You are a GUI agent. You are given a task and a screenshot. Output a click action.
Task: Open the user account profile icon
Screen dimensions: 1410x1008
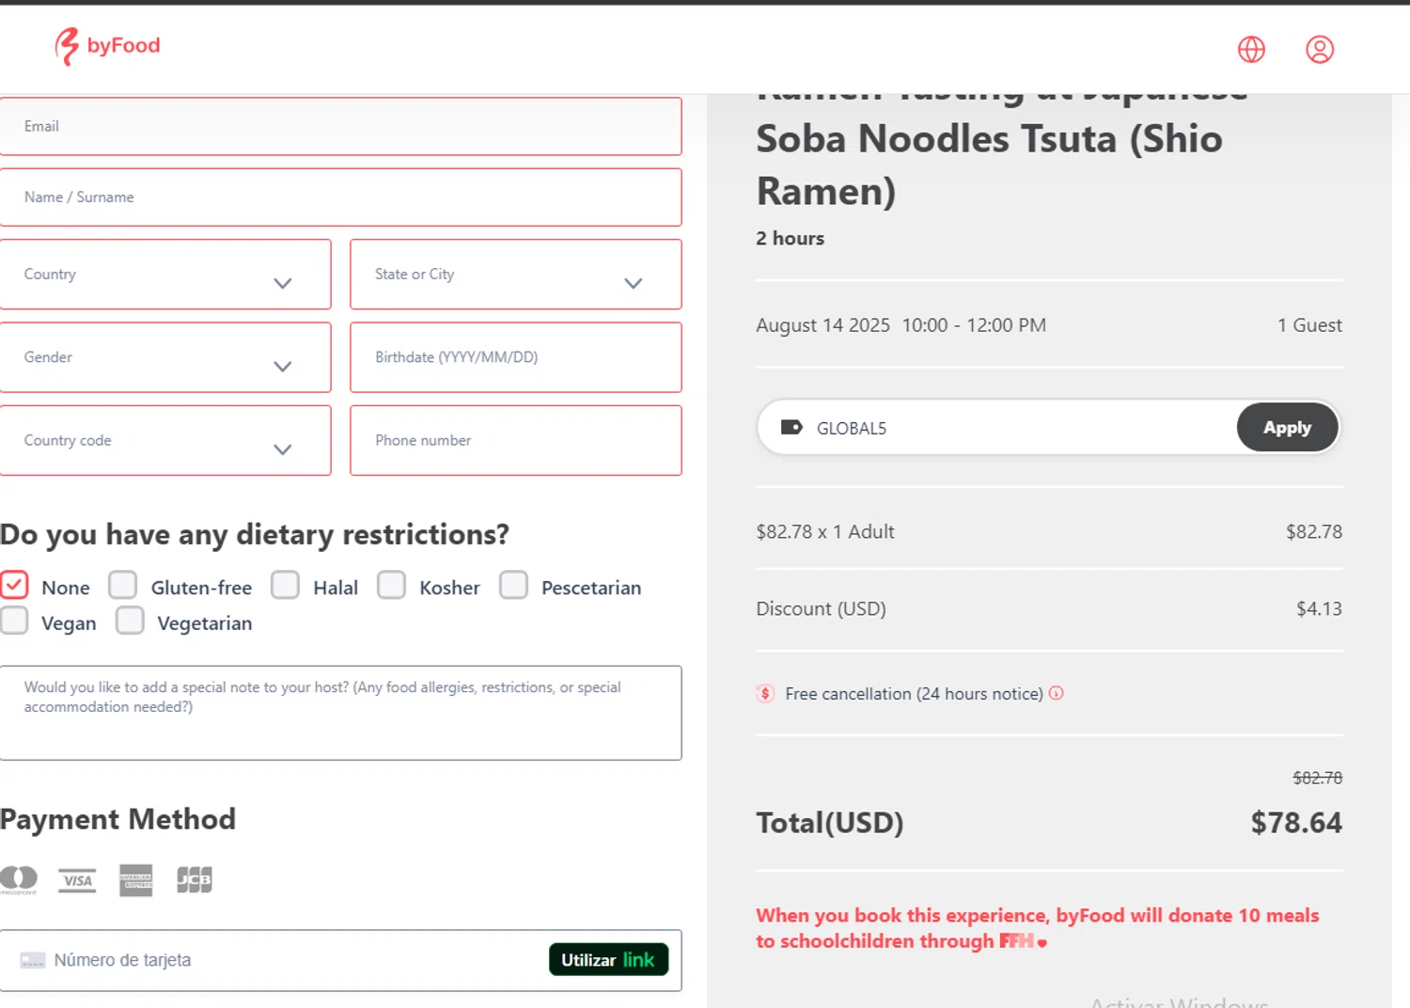pyautogui.click(x=1320, y=49)
